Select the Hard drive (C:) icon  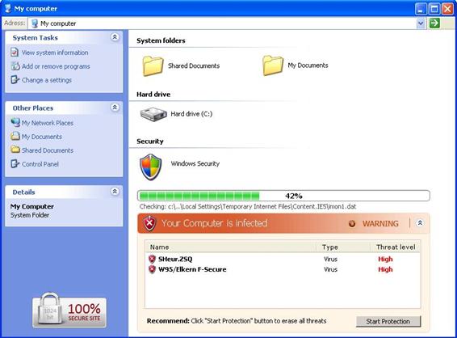pyautogui.click(x=153, y=114)
